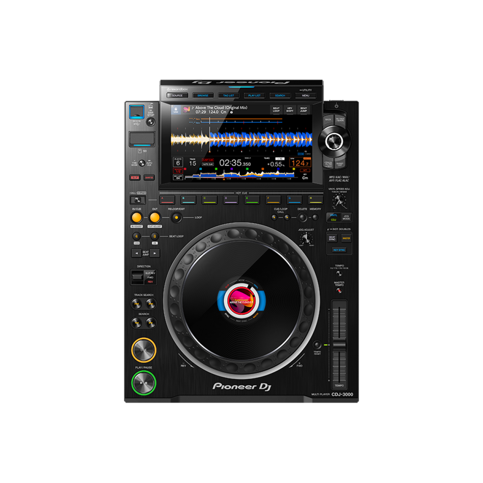Trigger hot cue D pad

(x=231, y=200)
